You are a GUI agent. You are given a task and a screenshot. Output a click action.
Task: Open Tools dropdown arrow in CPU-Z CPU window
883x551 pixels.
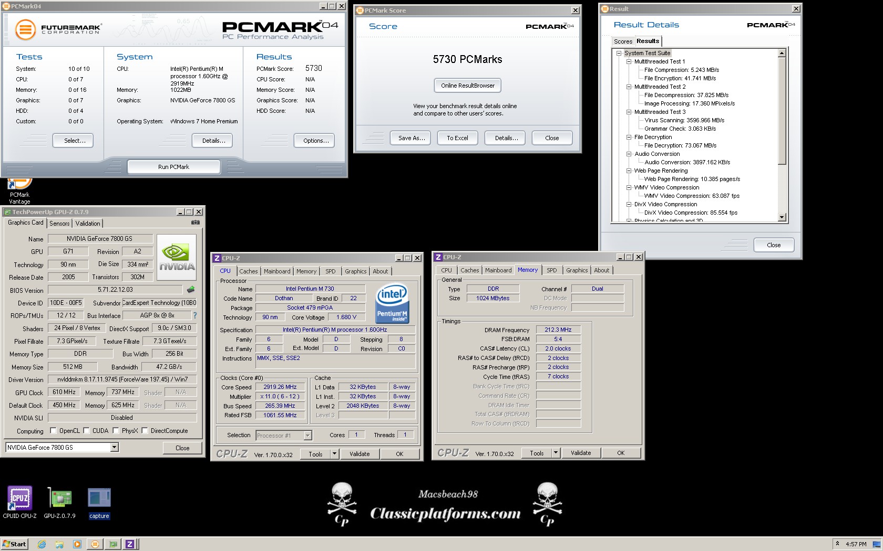click(334, 454)
